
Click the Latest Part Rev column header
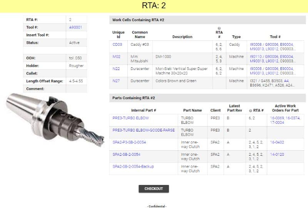click(234, 108)
